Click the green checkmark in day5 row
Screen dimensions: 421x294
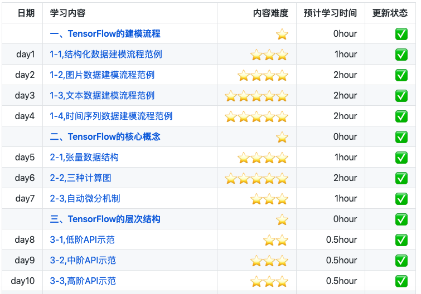(401, 158)
